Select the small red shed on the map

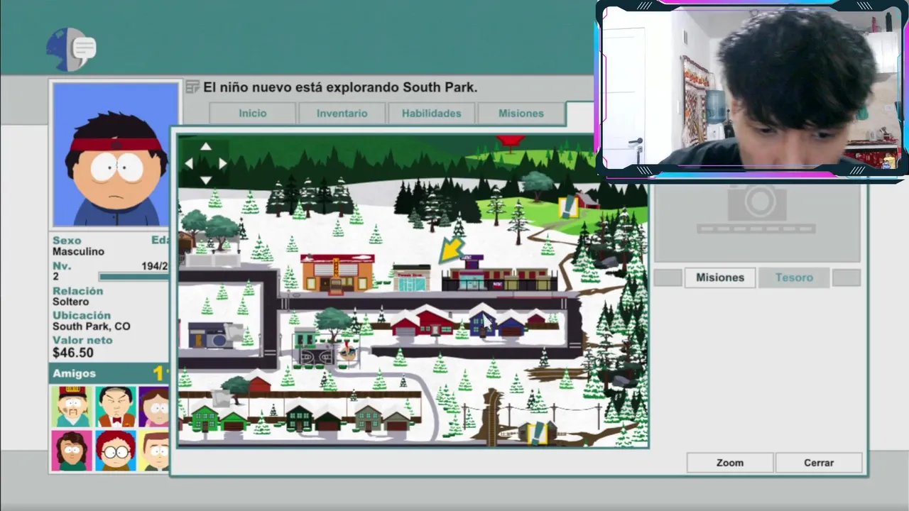258,383
